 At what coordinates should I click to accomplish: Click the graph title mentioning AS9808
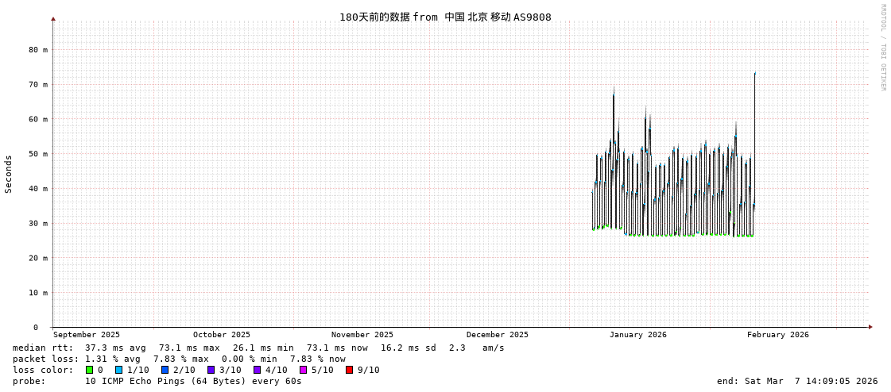pos(445,17)
